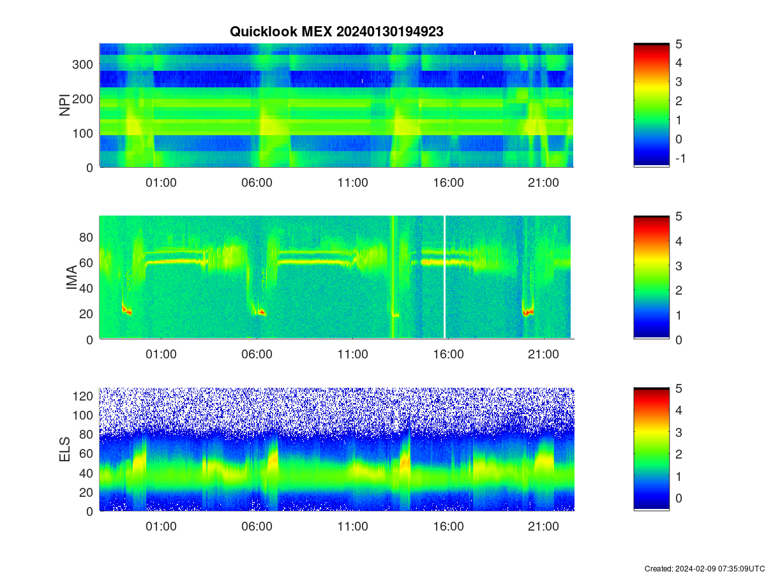Screen dimensions: 766x574
Task: Click the 3 label on IMA colorbar
Action: [x=679, y=266]
